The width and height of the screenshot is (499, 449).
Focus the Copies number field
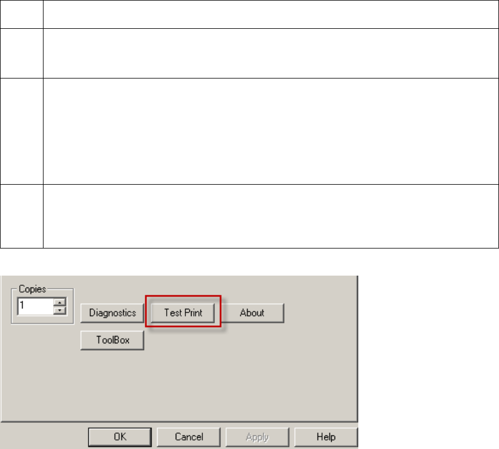(x=36, y=306)
